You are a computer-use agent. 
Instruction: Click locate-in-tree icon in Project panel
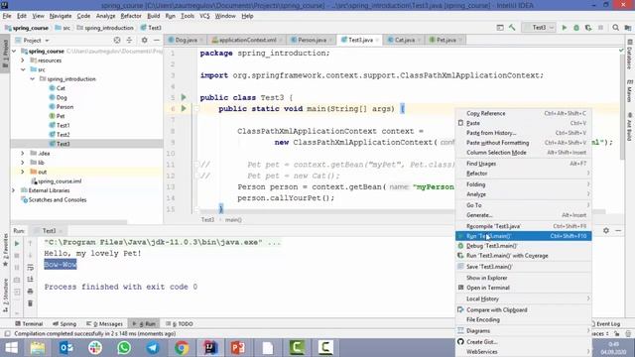coord(117,40)
